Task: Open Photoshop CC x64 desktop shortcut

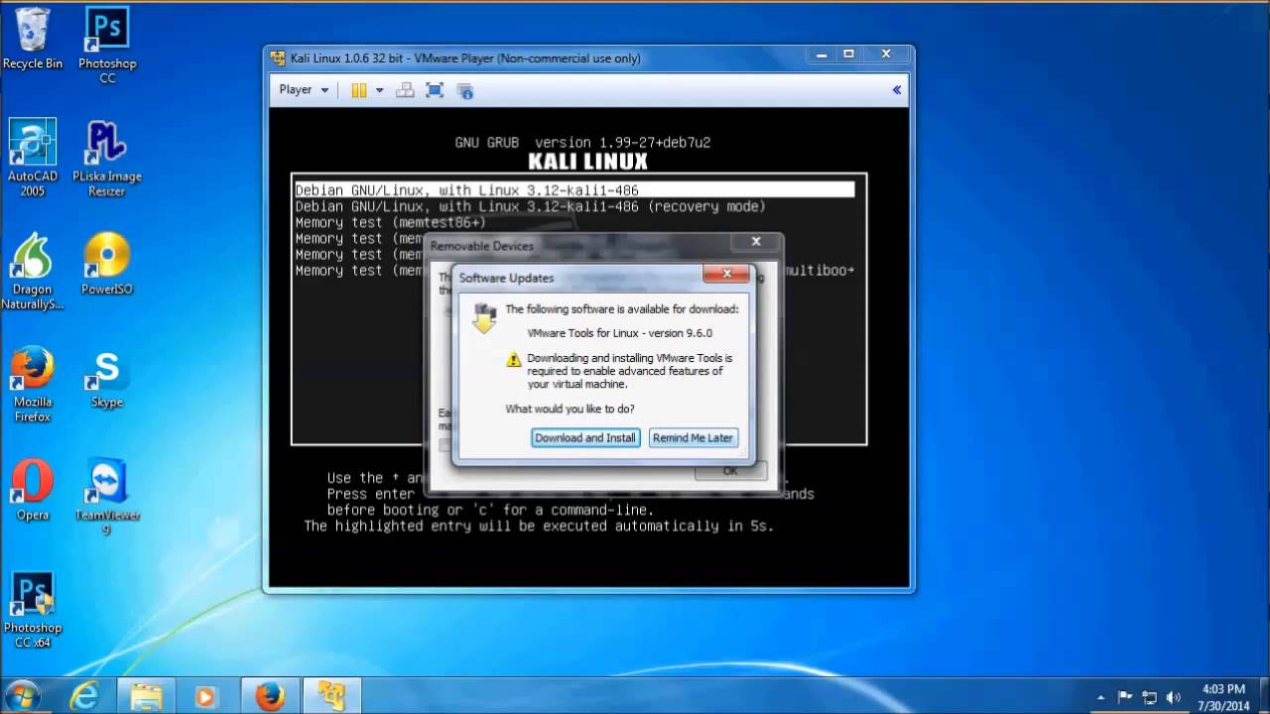Action: point(33,611)
